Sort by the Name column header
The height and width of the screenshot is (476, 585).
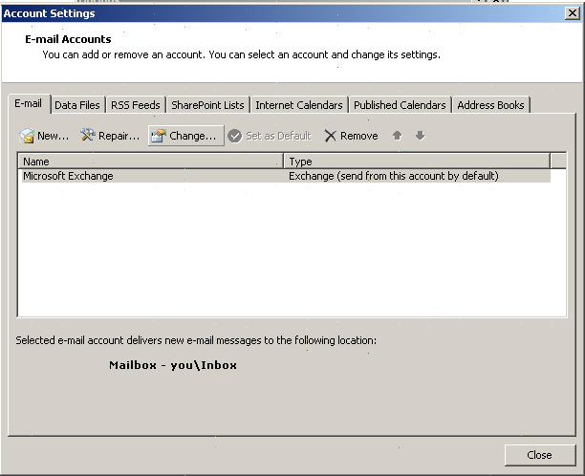[151, 162]
